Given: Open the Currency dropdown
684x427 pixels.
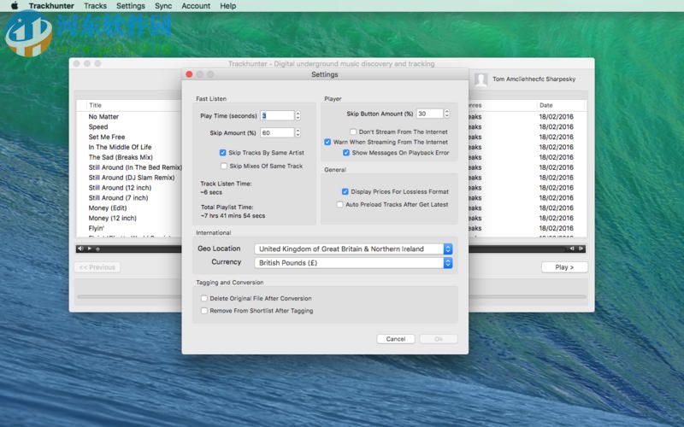Looking at the screenshot, I should (353, 263).
